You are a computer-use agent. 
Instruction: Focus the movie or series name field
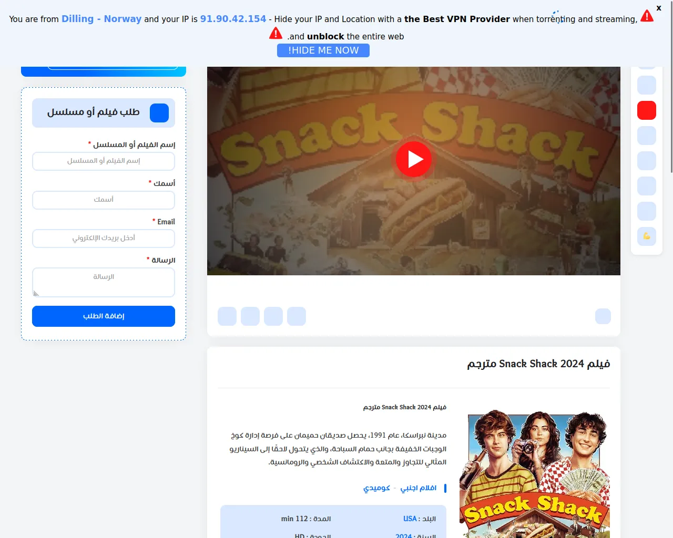pos(104,161)
